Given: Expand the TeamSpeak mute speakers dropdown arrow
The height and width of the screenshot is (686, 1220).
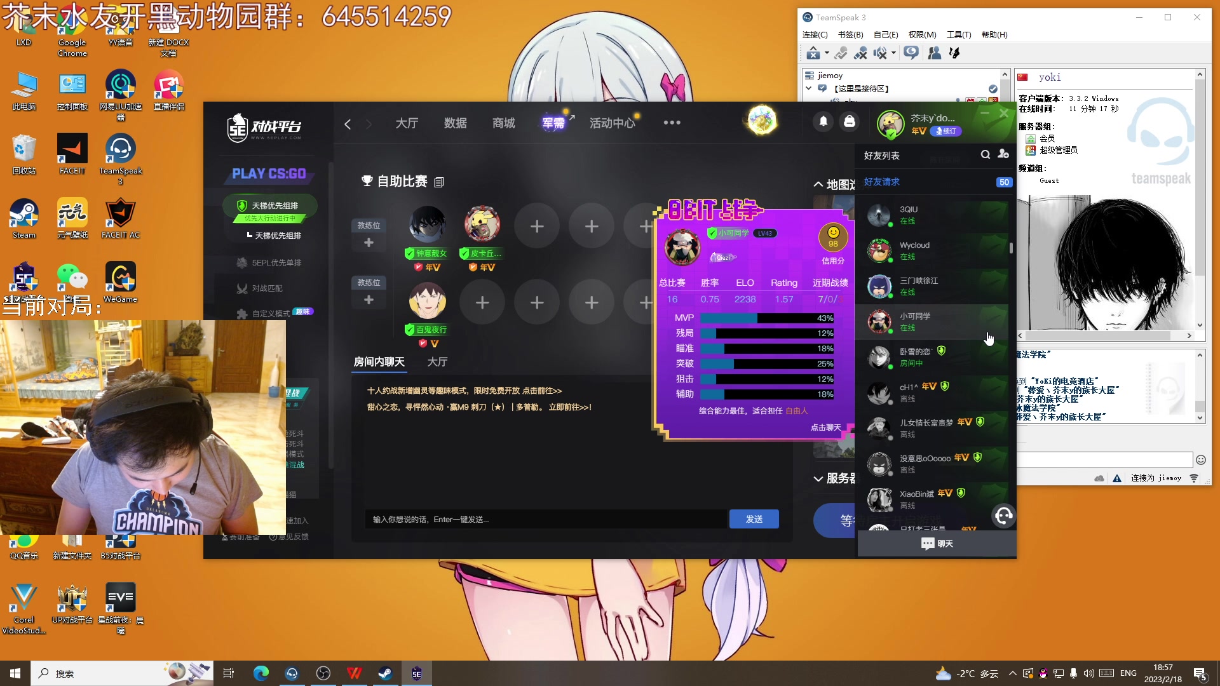Looking at the screenshot, I should coord(893,53).
